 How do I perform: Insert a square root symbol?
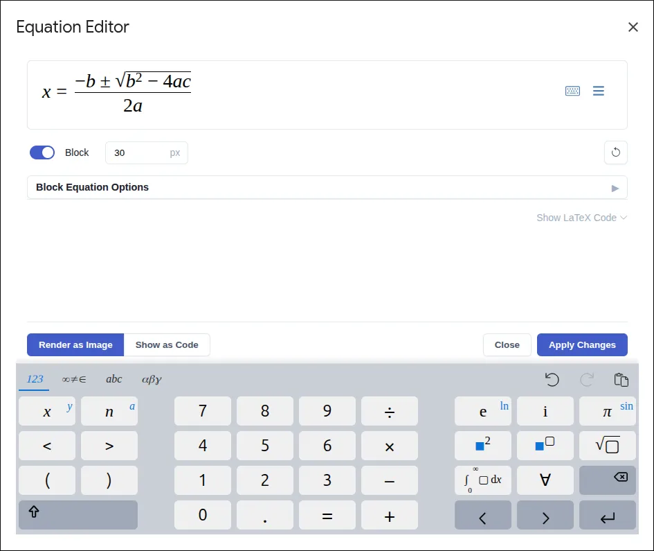click(607, 446)
